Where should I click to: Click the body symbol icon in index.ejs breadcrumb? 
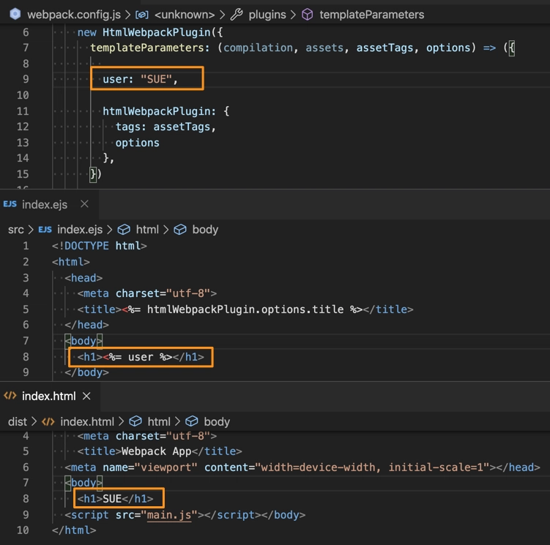[x=180, y=230]
